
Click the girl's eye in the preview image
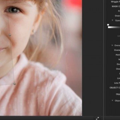(13, 10)
